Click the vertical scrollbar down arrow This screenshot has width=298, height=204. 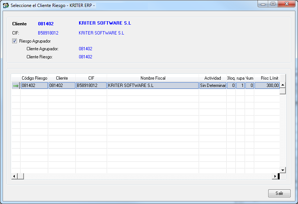[283, 170]
